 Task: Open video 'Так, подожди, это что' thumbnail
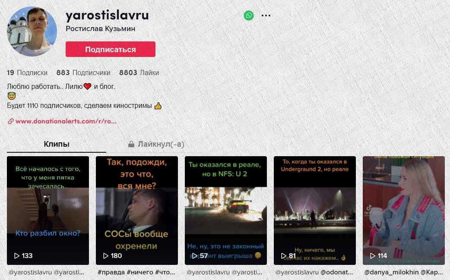pyautogui.click(x=137, y=211)
